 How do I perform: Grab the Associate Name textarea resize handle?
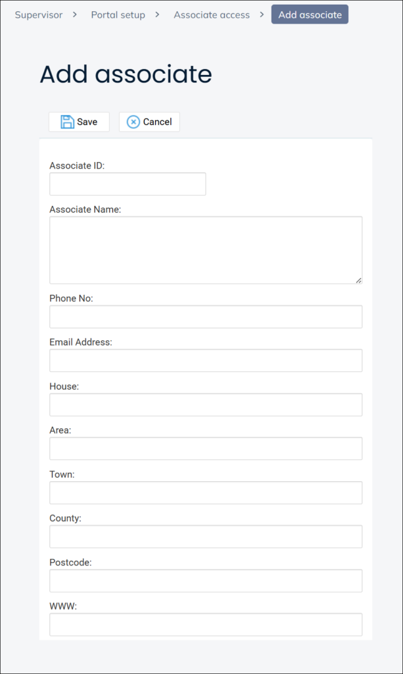click(358, 280)
